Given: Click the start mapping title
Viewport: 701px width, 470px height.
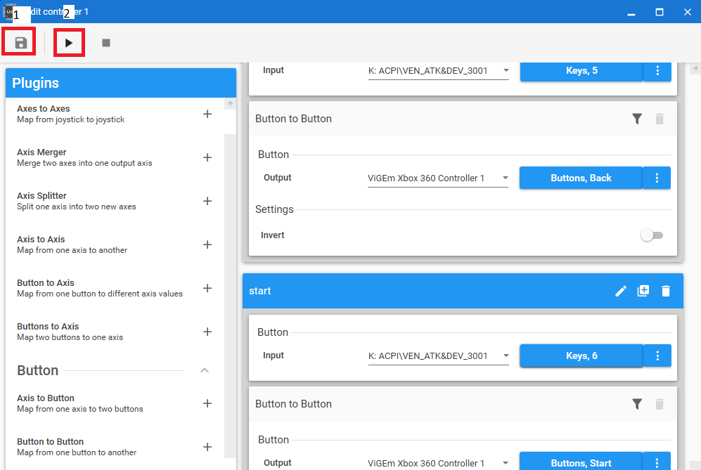Looking at the screenshot, I should coord(259,292).
